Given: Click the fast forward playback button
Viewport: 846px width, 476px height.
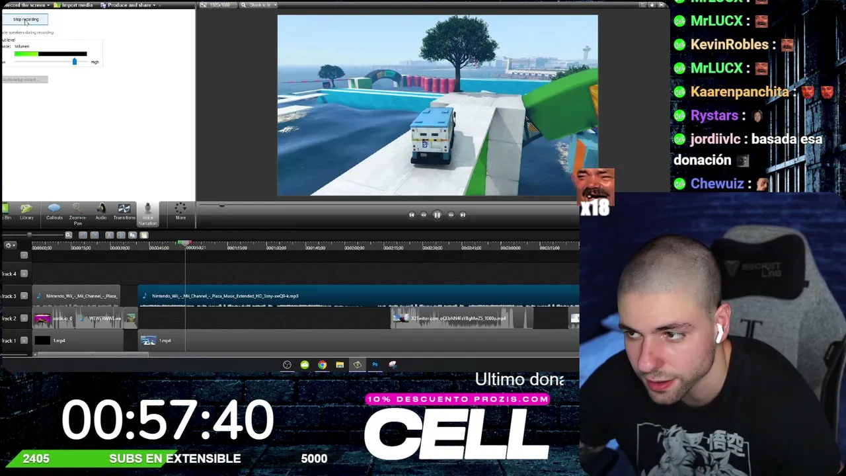Looking at the screenshot, I should [451, 215].
